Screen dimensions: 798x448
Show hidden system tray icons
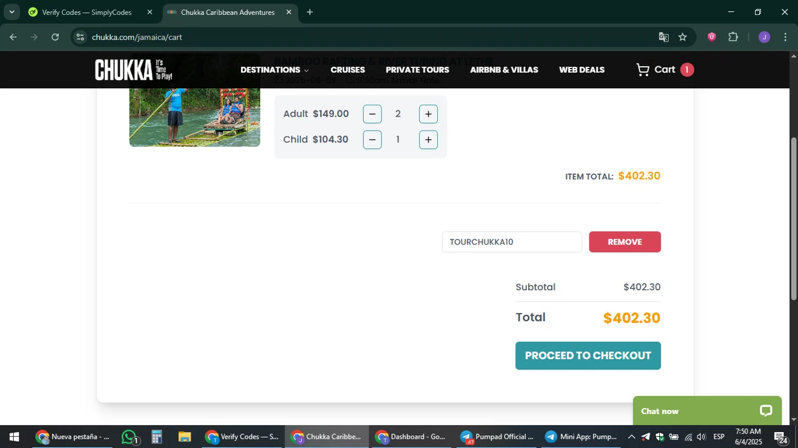[x=631, y=437]
